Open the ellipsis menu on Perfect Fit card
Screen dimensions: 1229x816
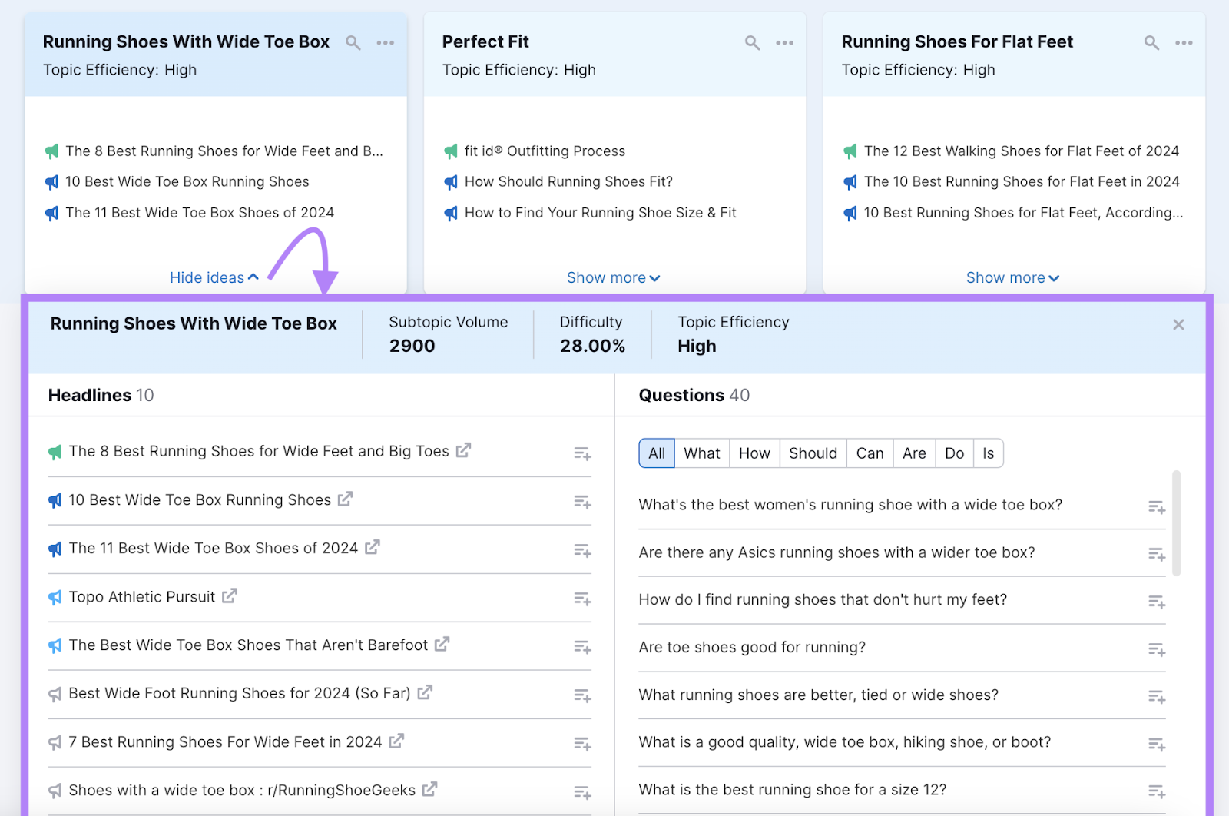pos(784,42)
